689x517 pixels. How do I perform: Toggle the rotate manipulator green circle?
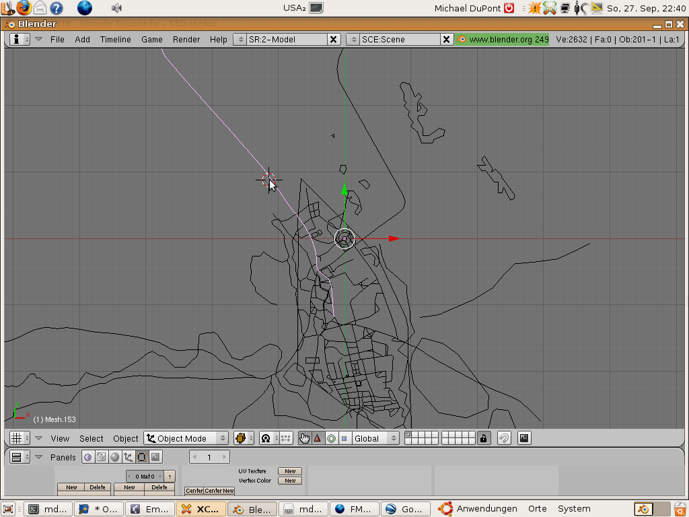pos(331,438)
